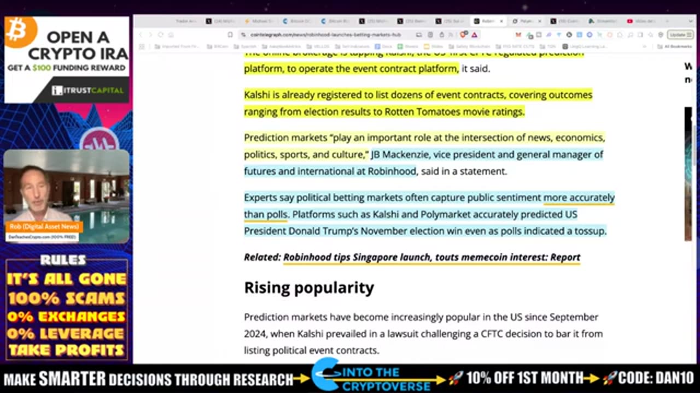
Task: Open the Docs bookmark
Action: click(x=384, y=47)
